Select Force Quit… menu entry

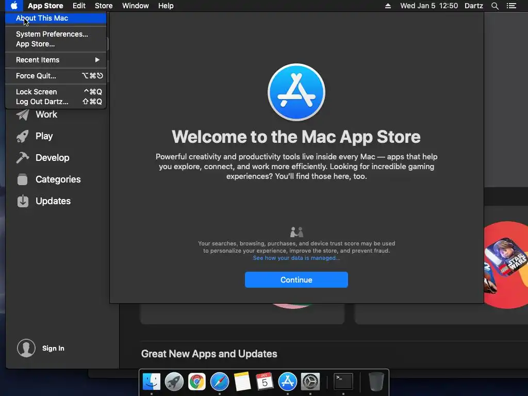click(56, 76)
